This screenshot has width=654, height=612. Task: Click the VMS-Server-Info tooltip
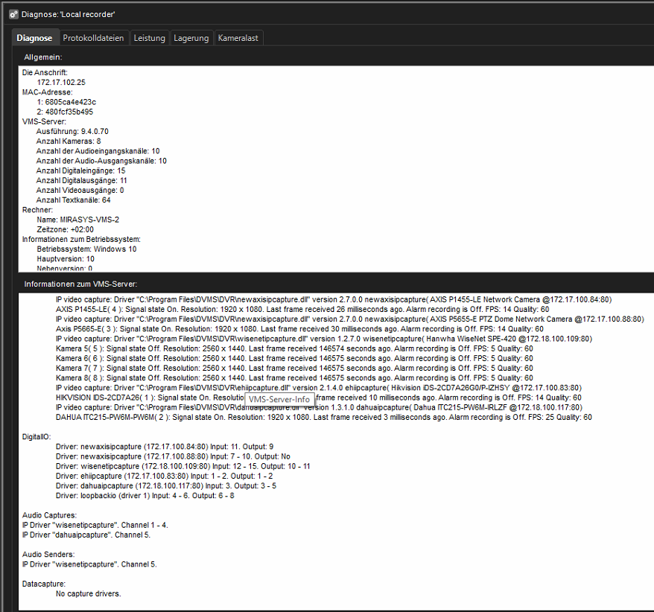279,399
